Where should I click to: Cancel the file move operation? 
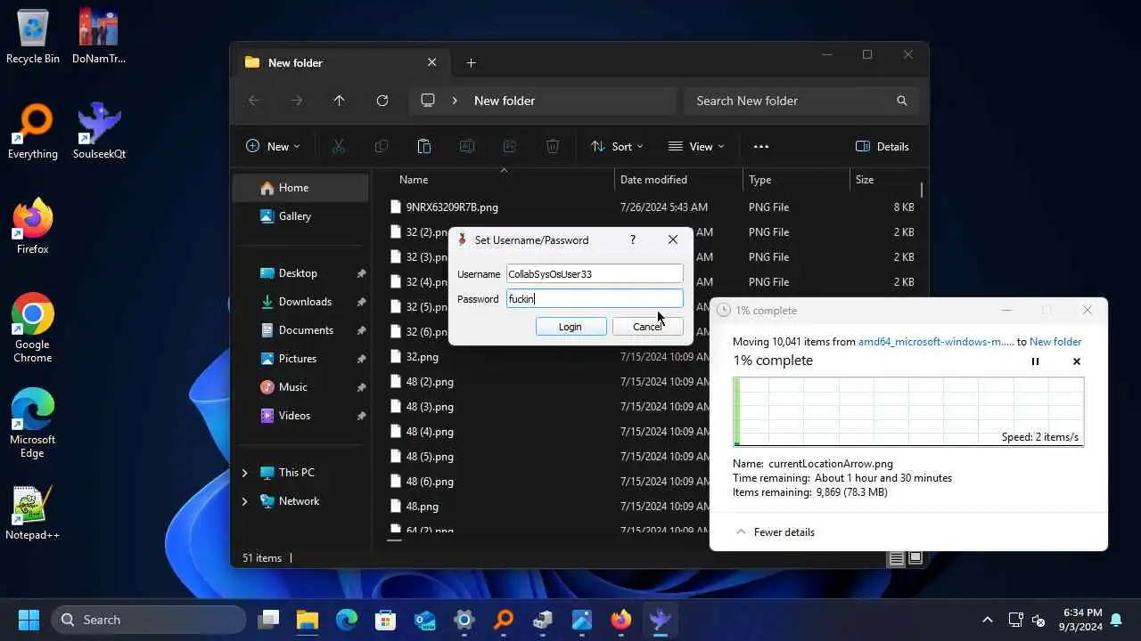pos(1077,361)
